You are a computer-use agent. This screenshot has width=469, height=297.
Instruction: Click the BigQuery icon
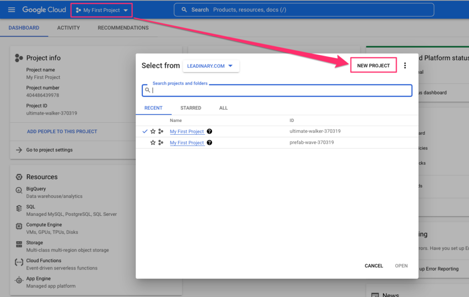19,190
